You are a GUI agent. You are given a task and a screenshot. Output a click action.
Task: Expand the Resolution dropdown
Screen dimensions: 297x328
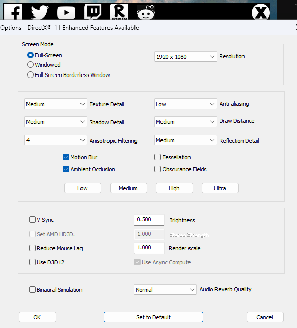pos(185,57)
